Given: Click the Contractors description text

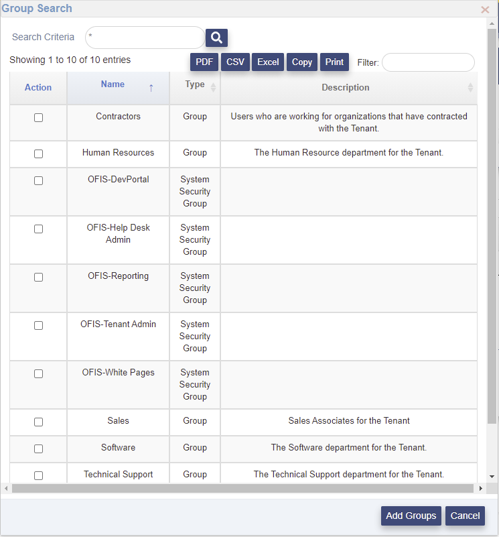Looking at the screenshot, I should point(349,123).
